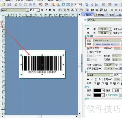The width and height of the screenshot is (122, 118).
Task: Open the 背景 透明 background dropdown
Action: [121, 90]
